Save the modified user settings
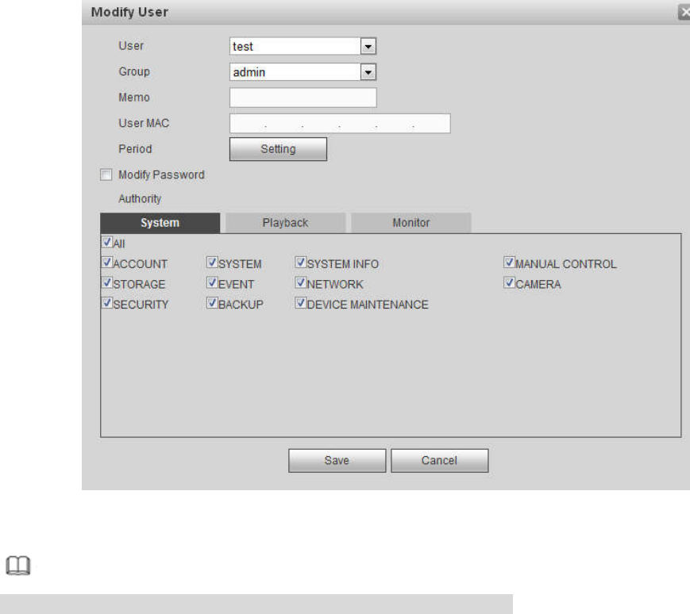The height and width of the screenshot is (614, 690). tap(337, 461)
